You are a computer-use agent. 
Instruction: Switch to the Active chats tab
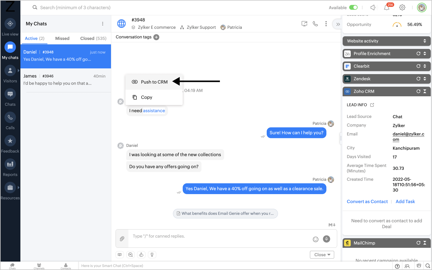pos(34,38)
